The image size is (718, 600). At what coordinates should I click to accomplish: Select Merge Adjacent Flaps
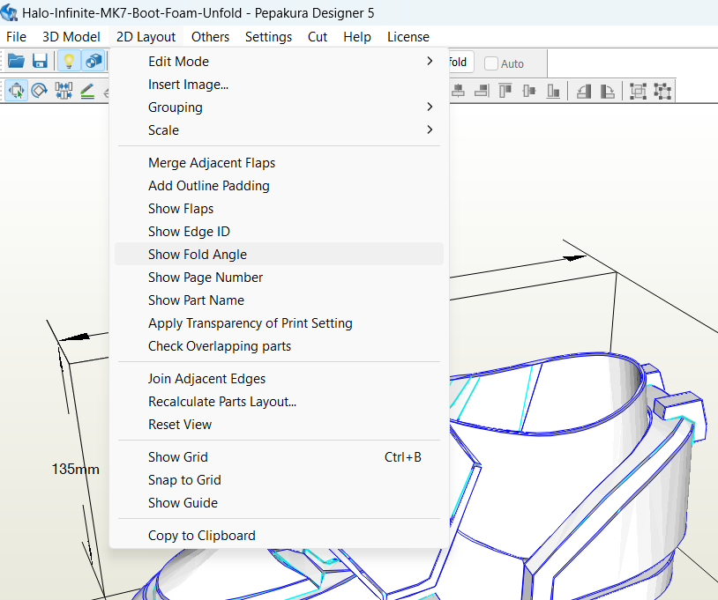pyautogui.click(x=279, y=163)
